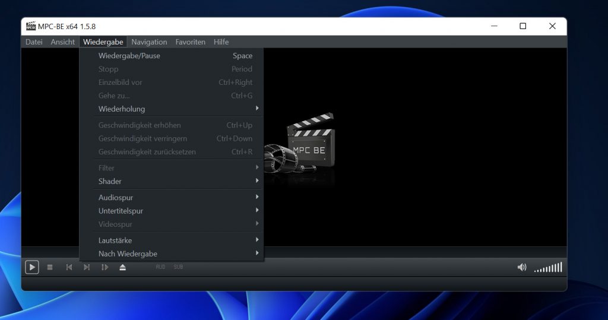Click the Stop square button
Screen dimensions: 608x320
pyautogui.click(x=50, y=267)
